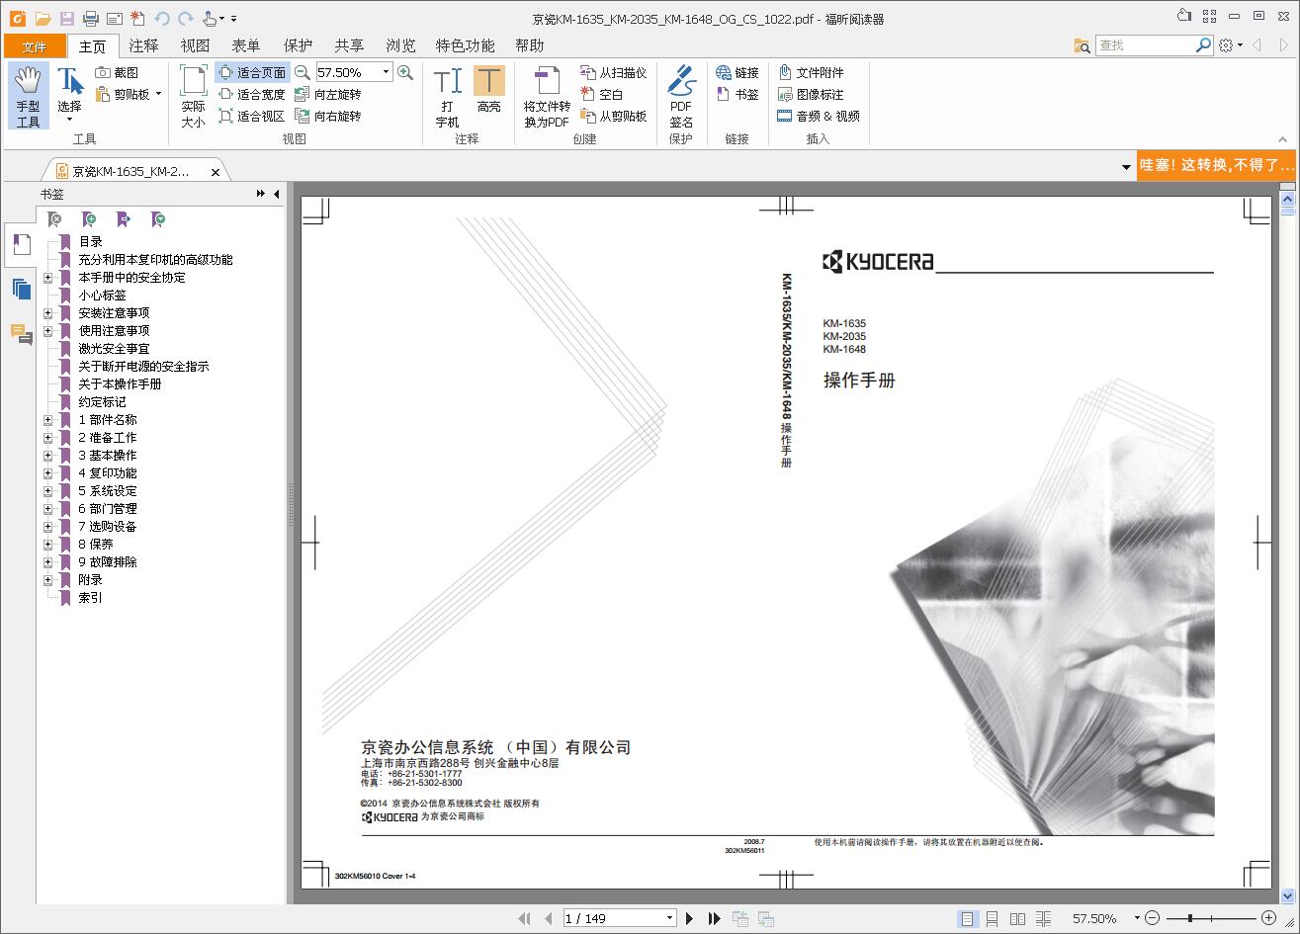Screen dimensions: 1300x934
Task: Click the ribbon zoom-in magnifier
Action: pos(405,72)
